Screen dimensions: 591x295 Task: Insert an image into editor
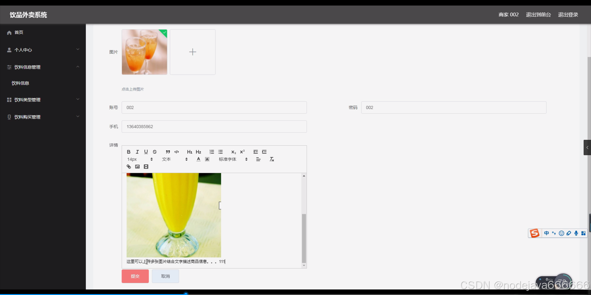(x=137, y=167)
